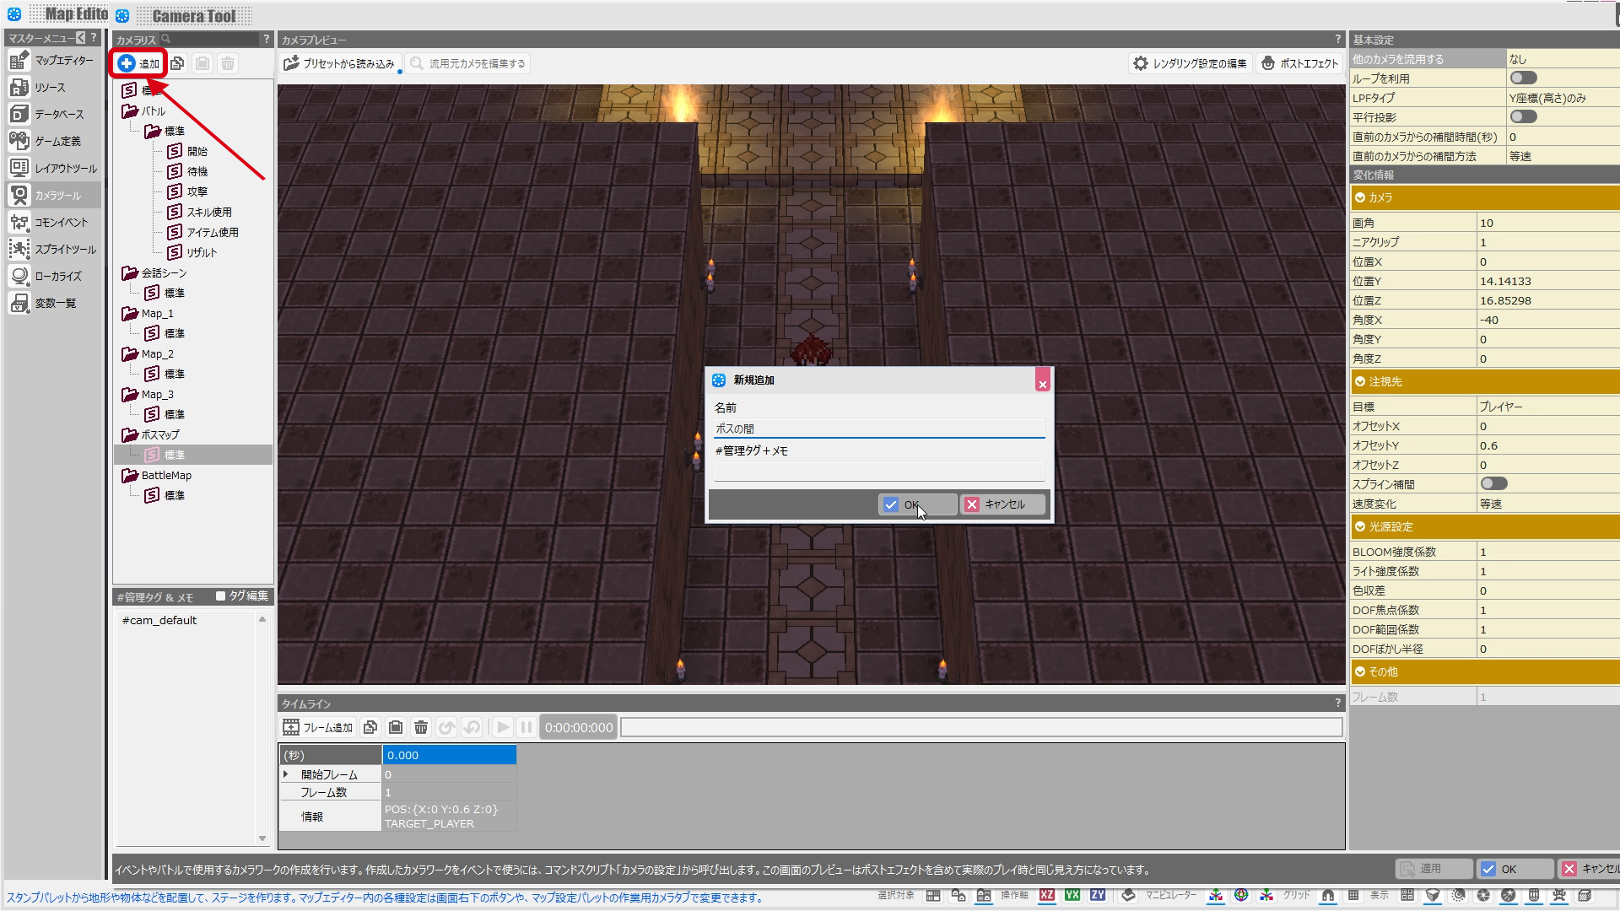Open help for the camera preview panel
Screen dimensions: 1620x911
1337,39
